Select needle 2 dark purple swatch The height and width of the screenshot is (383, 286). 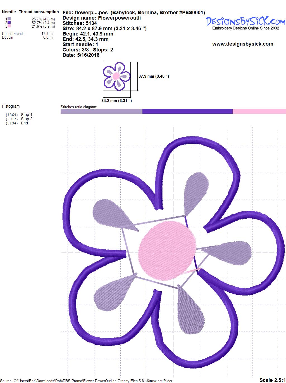click(x=9, y=22)
